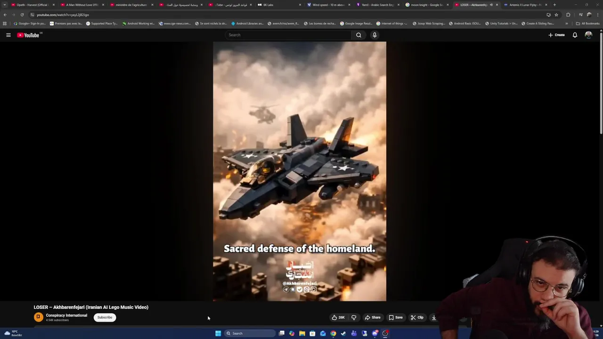
Task: Expand the hidden bookmarks overflow chevron
Action: coord(566,23)
